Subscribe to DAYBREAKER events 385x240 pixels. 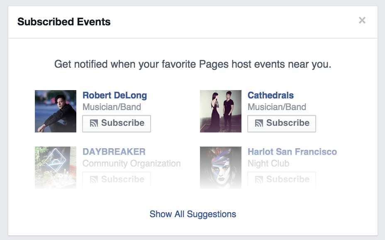point(117,180)
